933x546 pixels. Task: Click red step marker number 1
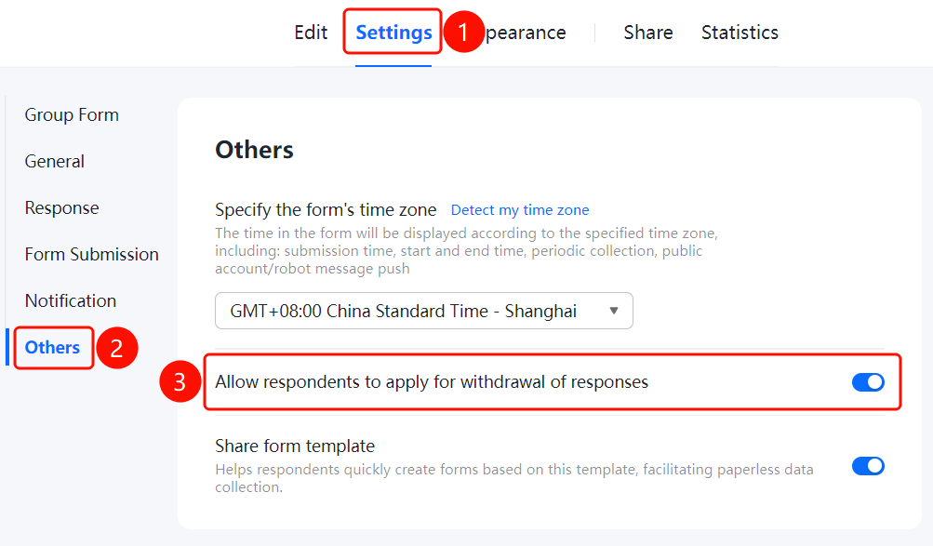[463, 33]
